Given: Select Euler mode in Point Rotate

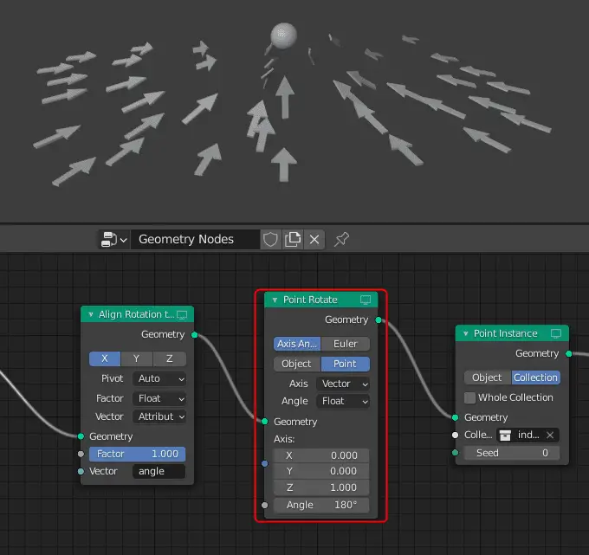Looking at the screenshot, I should coord(346,344).
